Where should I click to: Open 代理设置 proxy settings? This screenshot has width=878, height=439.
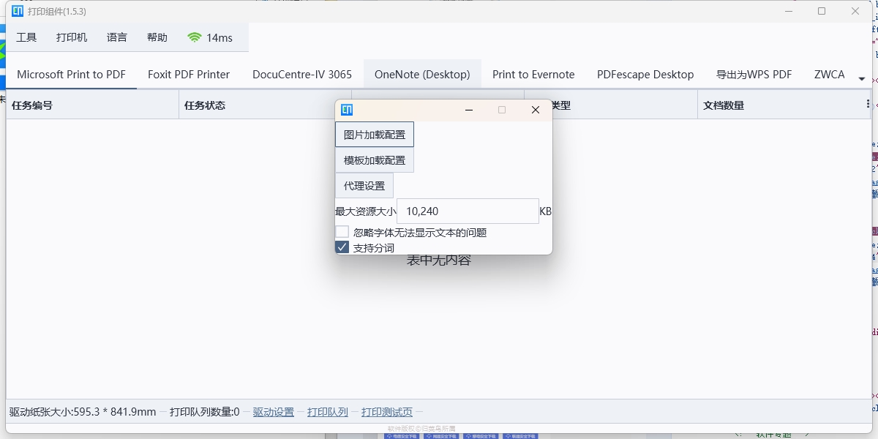[364, 186]
